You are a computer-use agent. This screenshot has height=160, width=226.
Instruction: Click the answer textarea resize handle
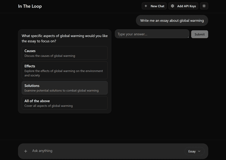(x=188, y=37)
